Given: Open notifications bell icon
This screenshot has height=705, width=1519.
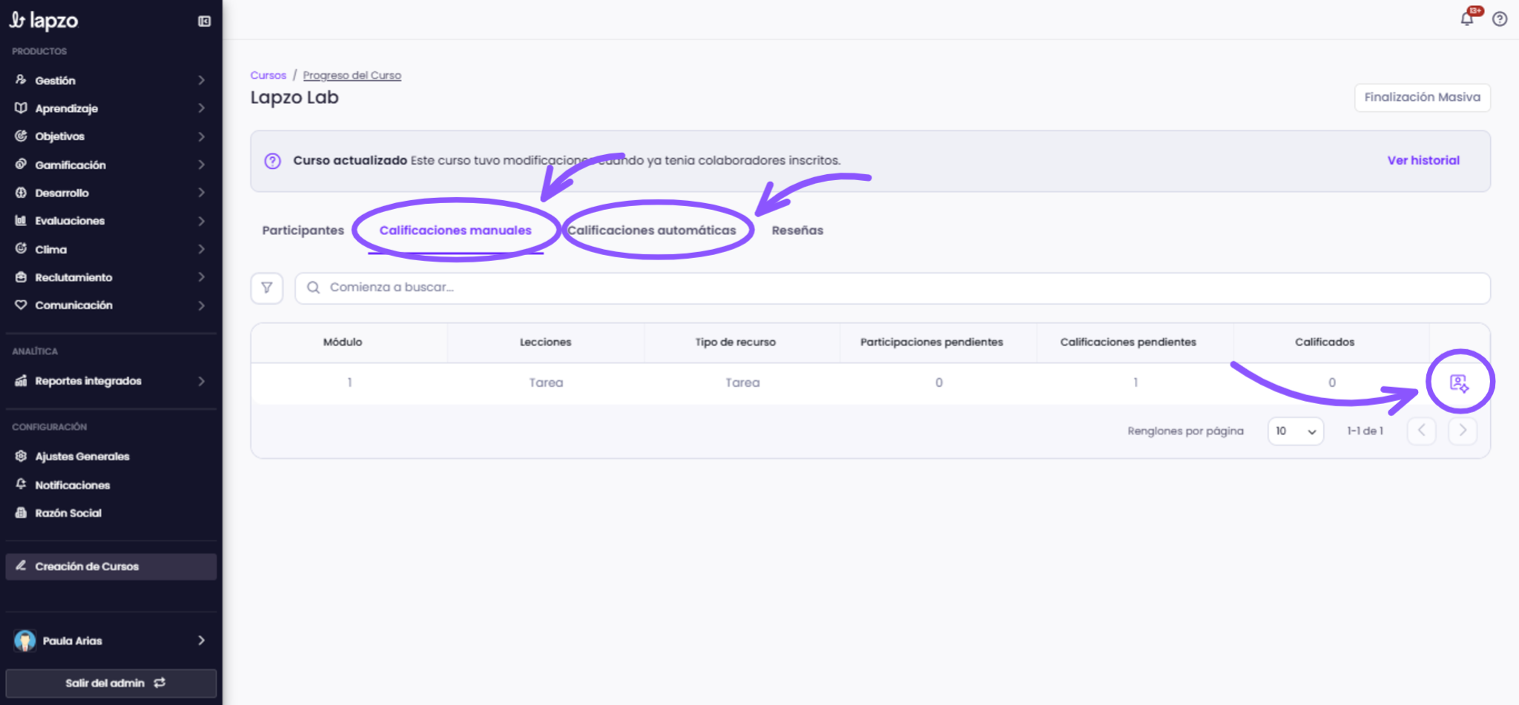Looking at the screenshot, I should pos(1466,19).
